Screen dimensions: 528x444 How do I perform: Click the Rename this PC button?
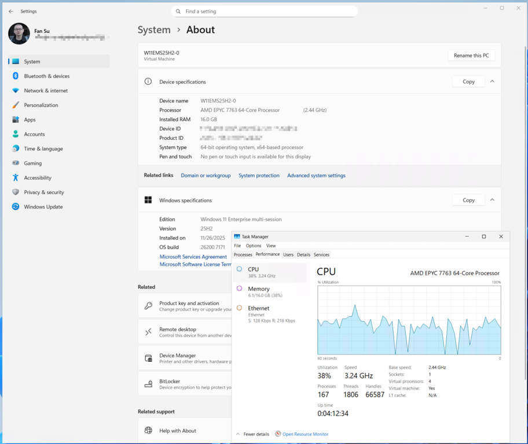[x=471, y=55]
